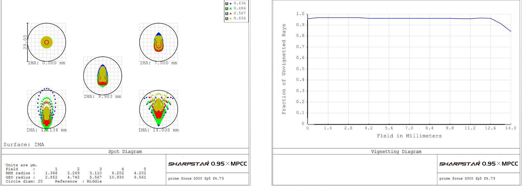Select the IMA 14.008 mm spot diagram
522x186 pixels.
159,109
